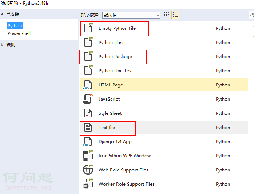Click the Python type cell for Django 1.4 App
This screenshot has width=254, height=194.
click(x=223, y=142)
